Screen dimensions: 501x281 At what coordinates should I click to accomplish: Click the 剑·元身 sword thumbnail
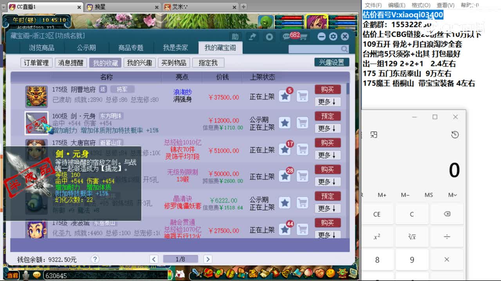[x=36, y=123]
